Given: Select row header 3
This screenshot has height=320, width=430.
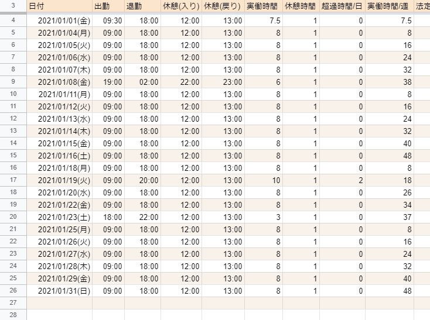Looking at the screenshot, I should tap(13, 6).
